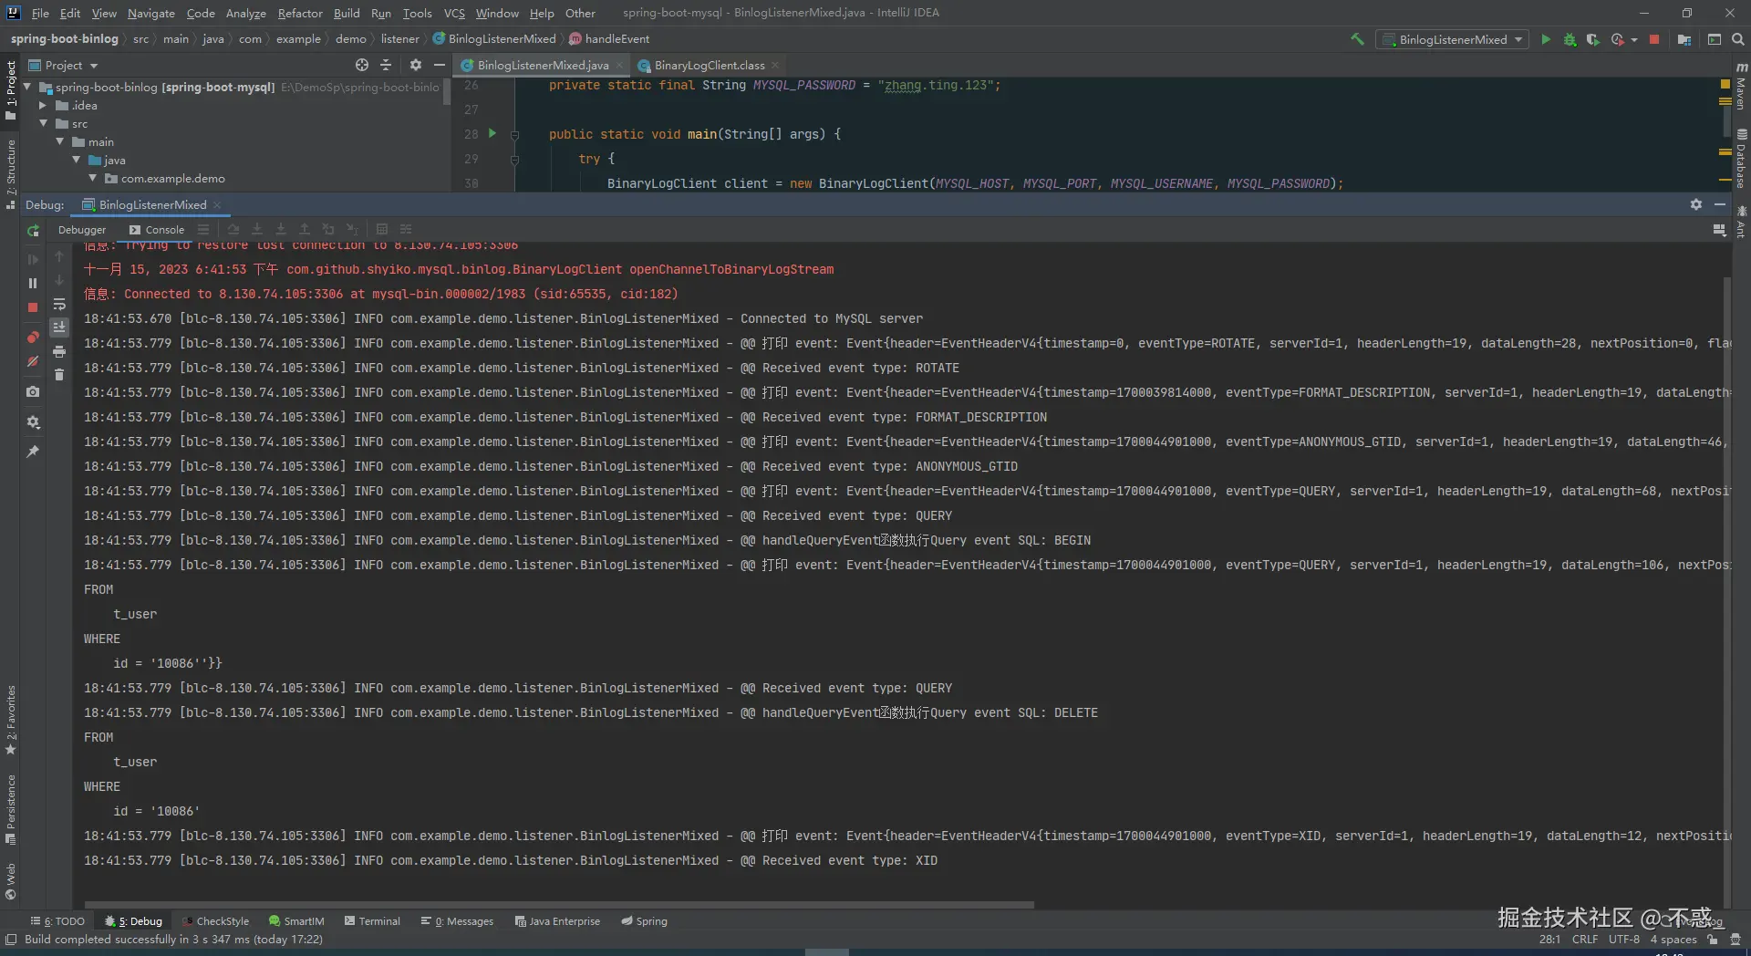Screen dimensions: 1751x956
Task: Click View Breakpoints double red circle icon
Action: point(33,338)
